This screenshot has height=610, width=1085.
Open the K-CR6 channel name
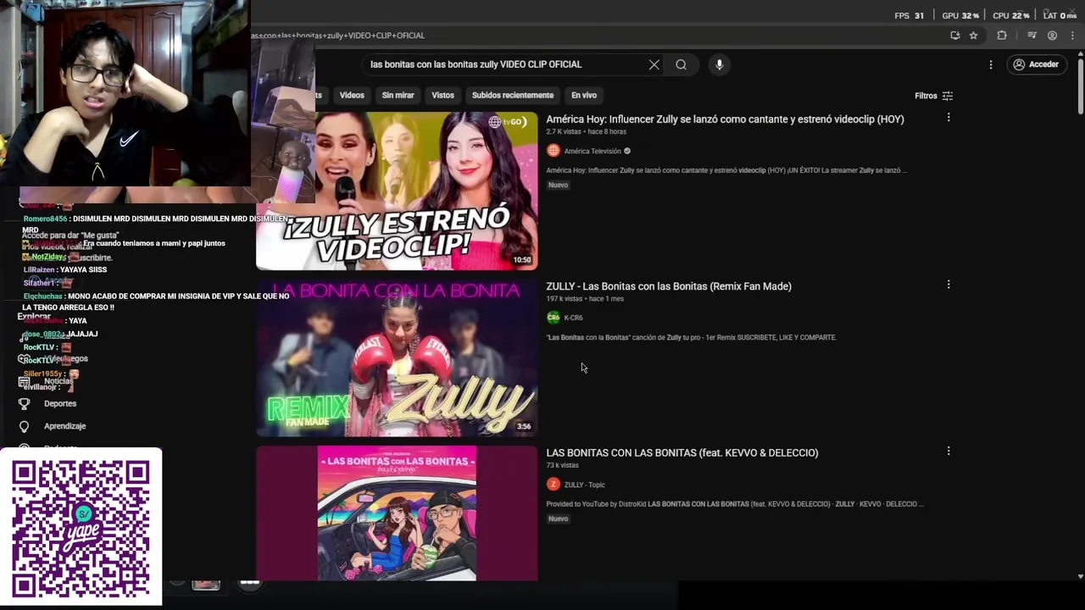pos(574,318)
